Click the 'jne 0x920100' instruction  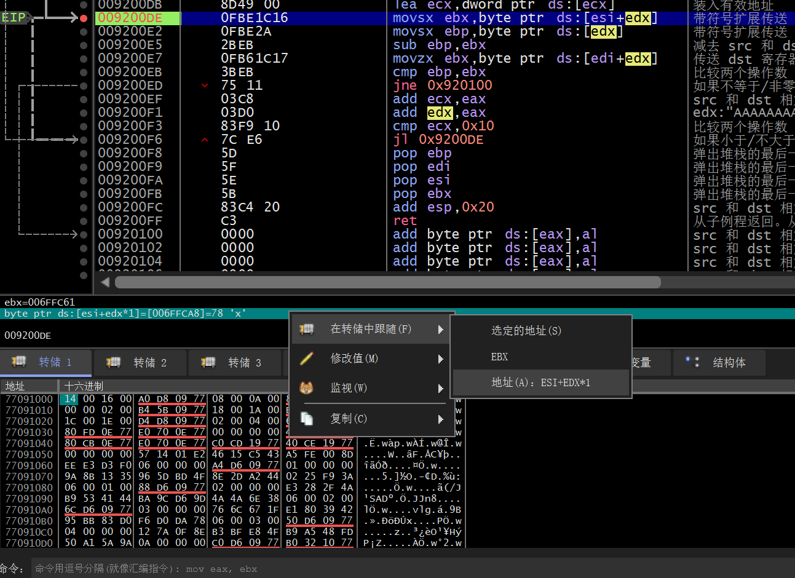click(443, 85)
